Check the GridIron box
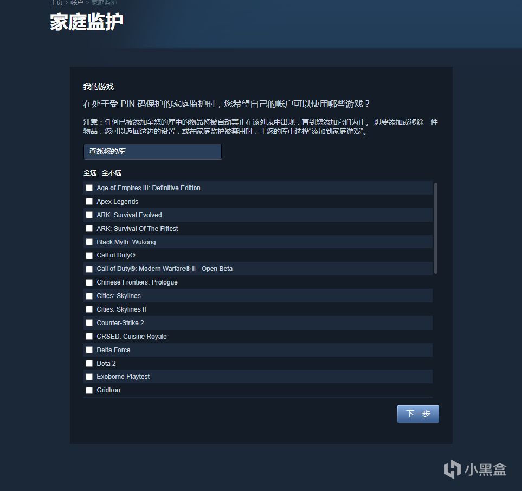Viewport: 522px width, 491px height. 89,390
